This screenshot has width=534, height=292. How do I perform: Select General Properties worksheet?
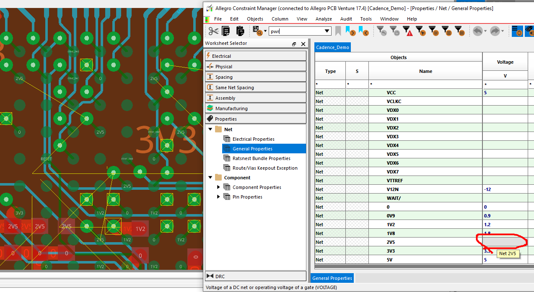[252, 149]
